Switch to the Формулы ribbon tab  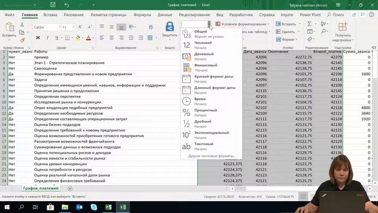(x=142, y=15)
